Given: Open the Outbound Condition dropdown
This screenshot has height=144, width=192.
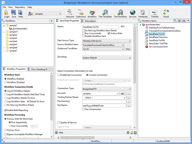Looking at the screenshot, I should point(103,49).
